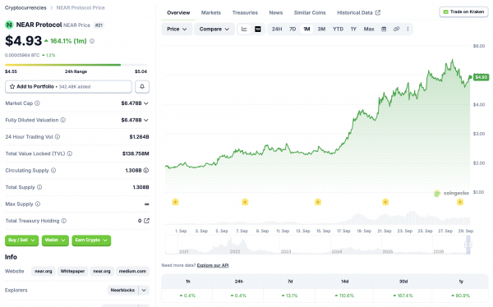Viewport: 493px width, 307px height.
Task: Click the $4.93 current price chart label
Action: click(x=481, y=77)
